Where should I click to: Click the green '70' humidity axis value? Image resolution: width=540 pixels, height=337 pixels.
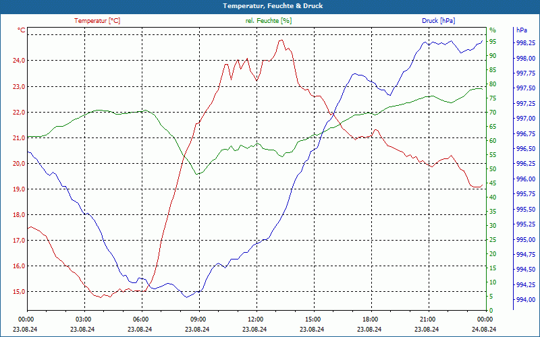(x=493, y=113)
